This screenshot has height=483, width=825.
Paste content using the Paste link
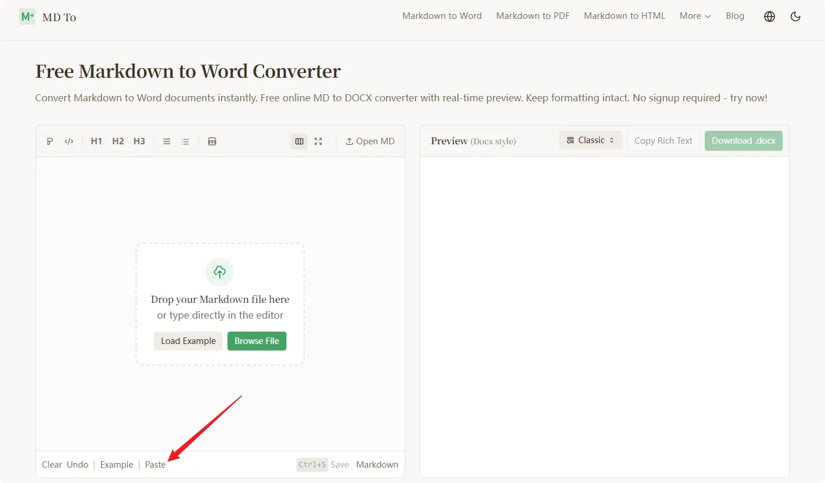tap(155, 464)
